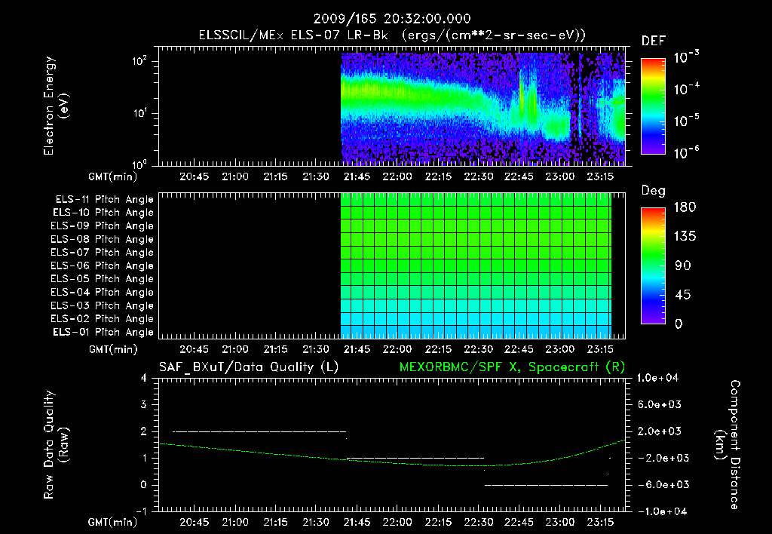Image resolution: width=772 pixels, height=534 pixels.
Task: Click the DEF rainbow color bar
Action: click(653, 106)
